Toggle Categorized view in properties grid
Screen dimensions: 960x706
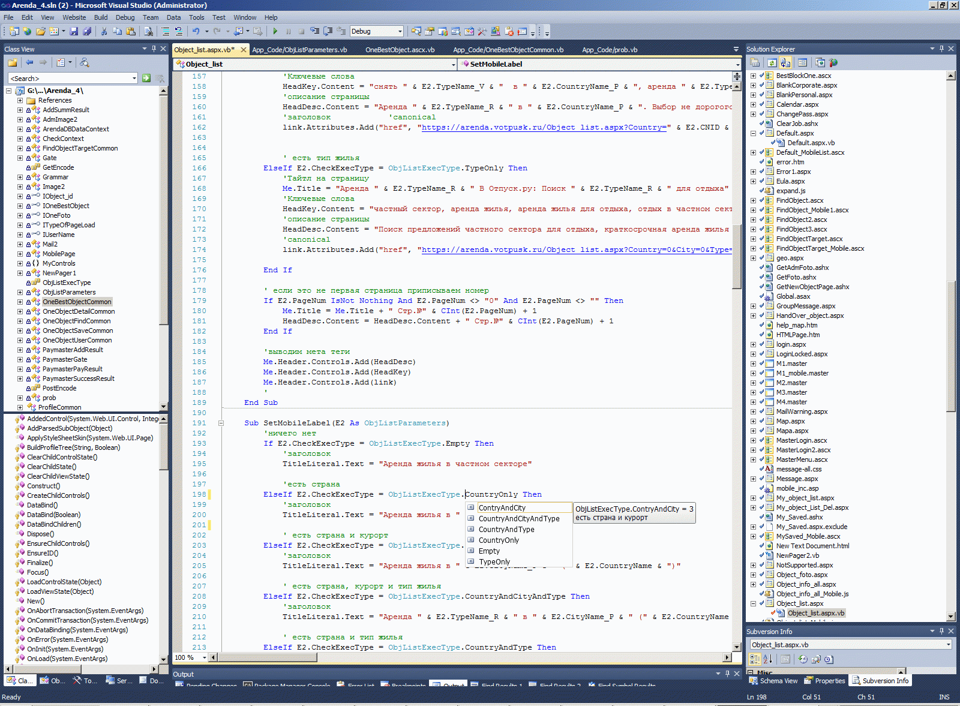click(x=755, y=659)
